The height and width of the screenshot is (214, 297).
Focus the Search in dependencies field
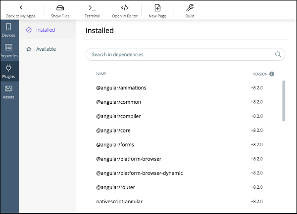pos(178,54)
